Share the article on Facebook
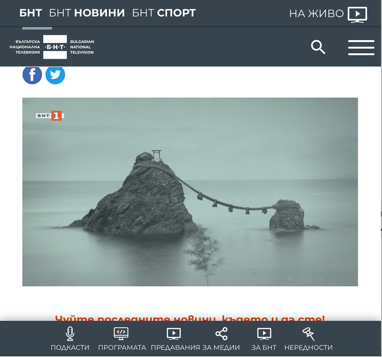Image resolution: width=382 pixels, height=357 pixels. (x=32, y=75)
